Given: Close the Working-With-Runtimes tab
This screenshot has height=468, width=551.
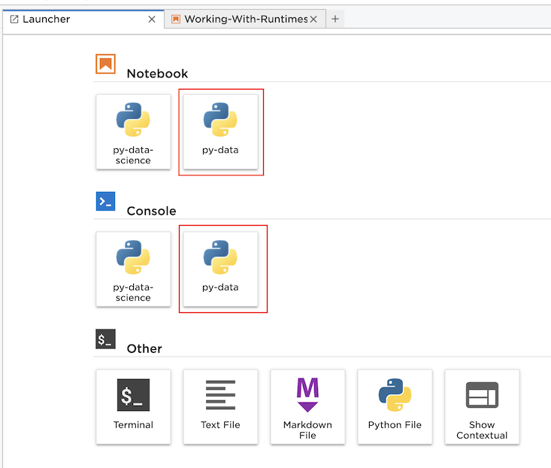Looking at the screenshot, I should [313, 19].
